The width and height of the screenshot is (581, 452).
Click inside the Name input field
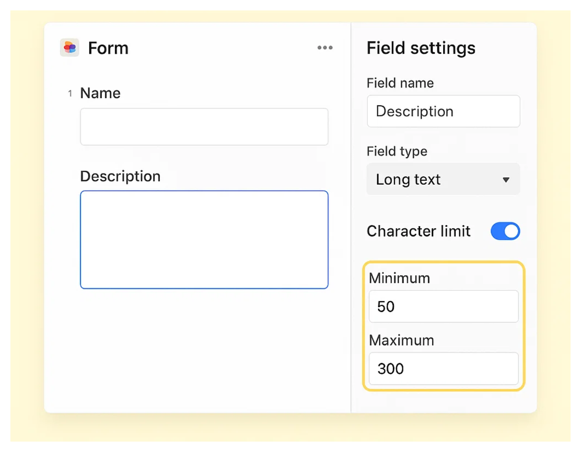[204, 127]
